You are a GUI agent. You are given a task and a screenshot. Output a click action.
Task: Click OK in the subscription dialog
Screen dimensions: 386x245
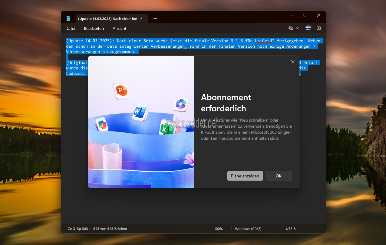tap(279, 176)
